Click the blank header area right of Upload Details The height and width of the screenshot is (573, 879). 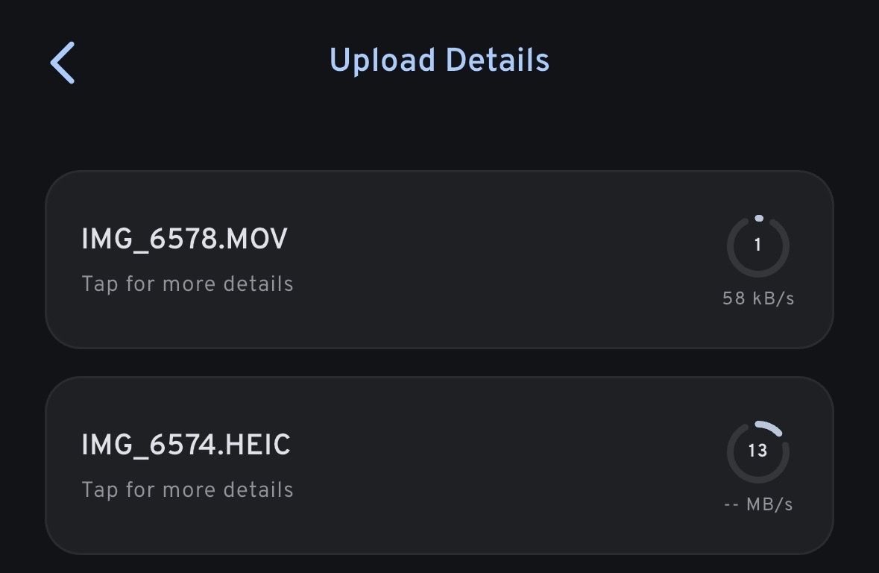708,61
